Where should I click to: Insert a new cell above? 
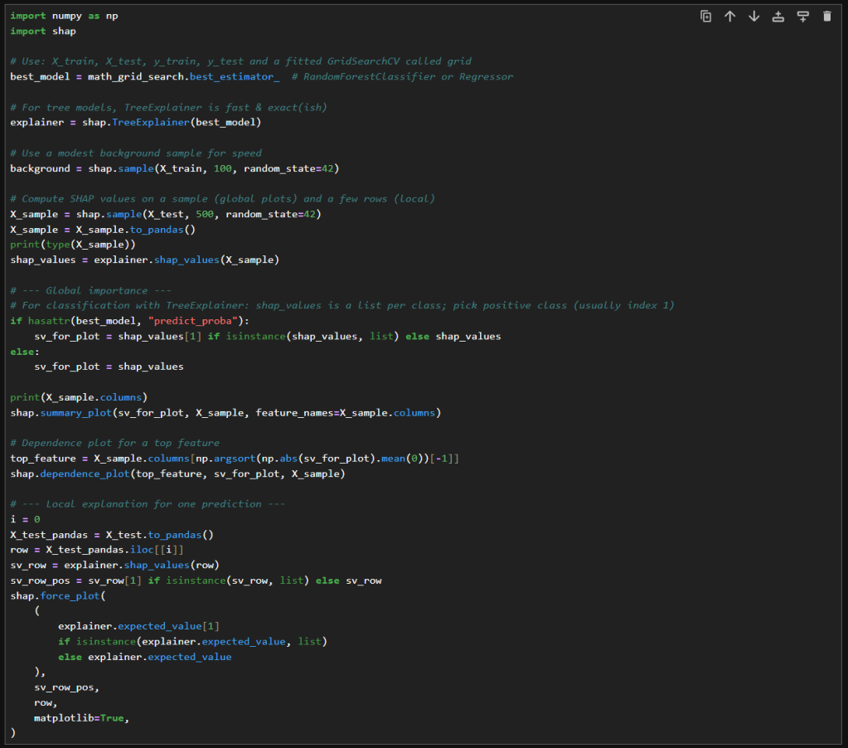[x=778, y=17]
